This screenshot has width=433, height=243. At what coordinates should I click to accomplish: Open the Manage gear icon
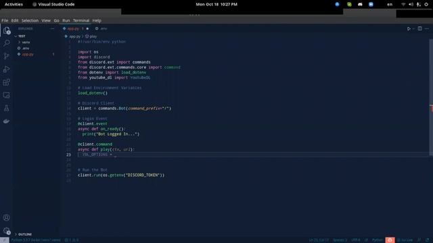coord(6,231)
